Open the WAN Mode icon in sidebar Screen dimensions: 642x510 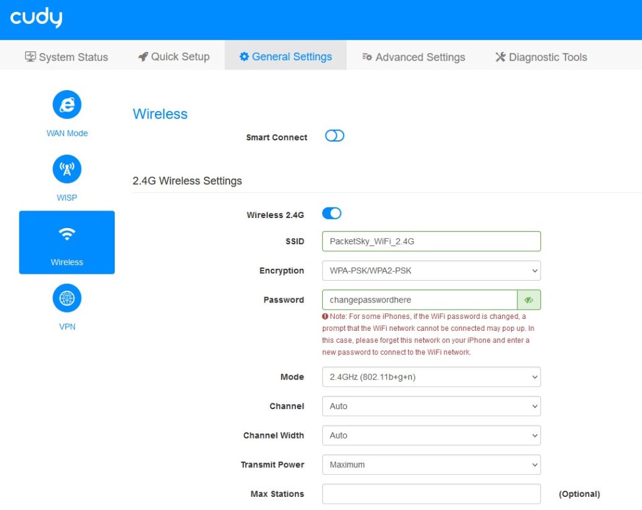pyautogui.click(x=66, y=105)
